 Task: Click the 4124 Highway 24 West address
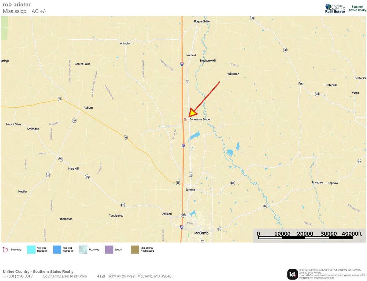pyautogui.click(x=134, y=276)
